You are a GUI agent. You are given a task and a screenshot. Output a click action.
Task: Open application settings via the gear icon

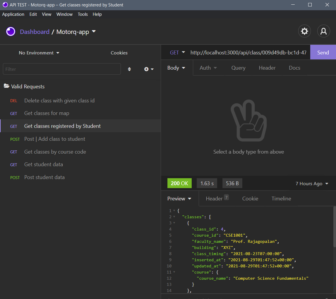pyautogui.click(x=304, y=31)
